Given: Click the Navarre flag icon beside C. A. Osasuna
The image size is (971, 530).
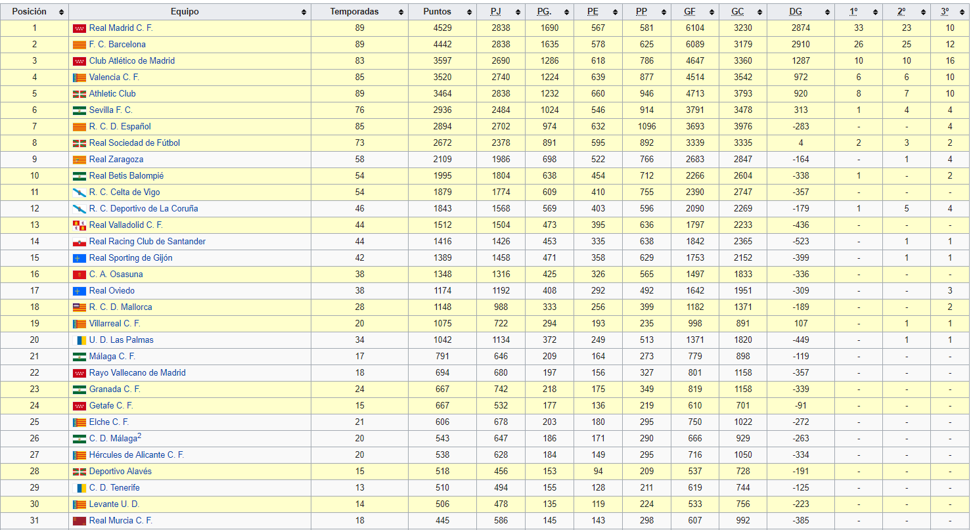Looking at the screenshot, I should 79,275.
